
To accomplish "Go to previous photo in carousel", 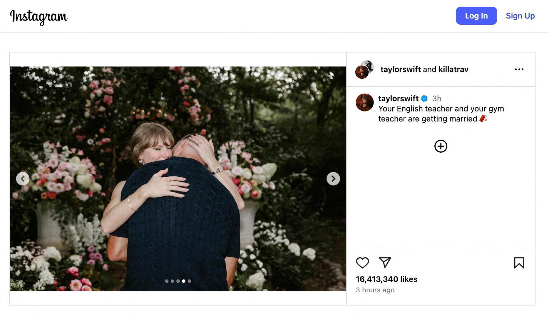I will click(23, 178).
